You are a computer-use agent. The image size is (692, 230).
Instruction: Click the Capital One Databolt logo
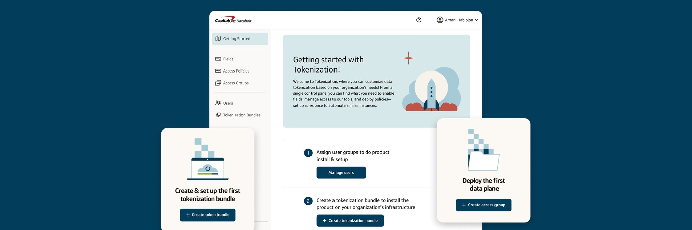click(x=233, y=20)
